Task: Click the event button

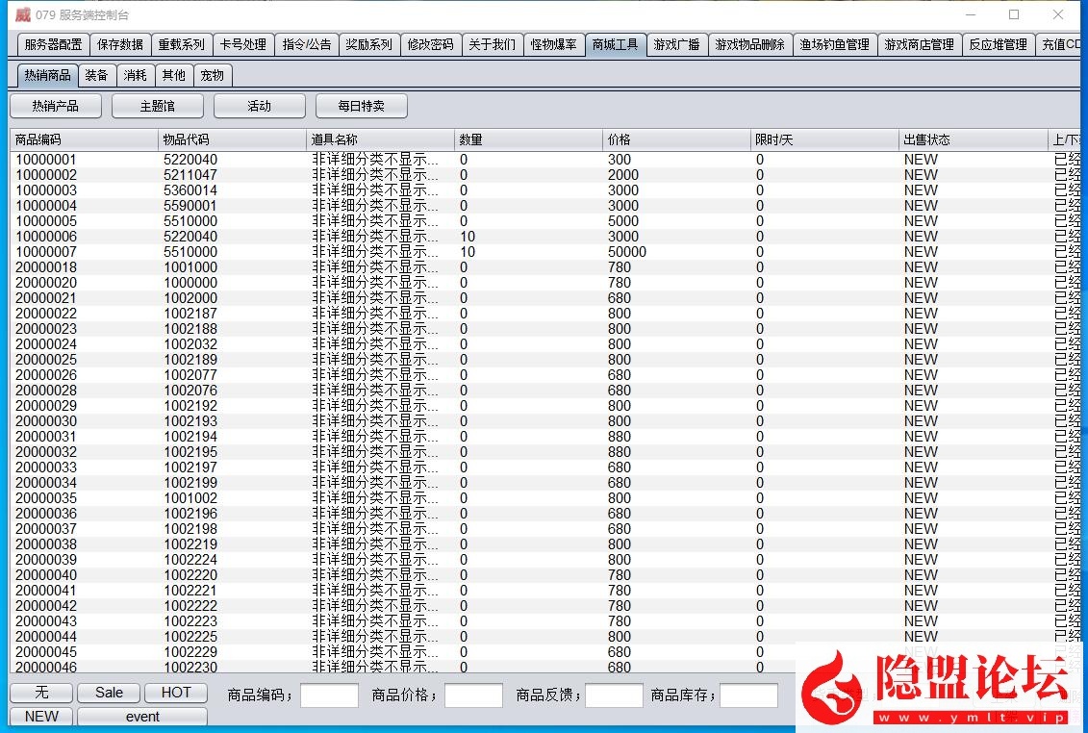Action: point(142,717)
